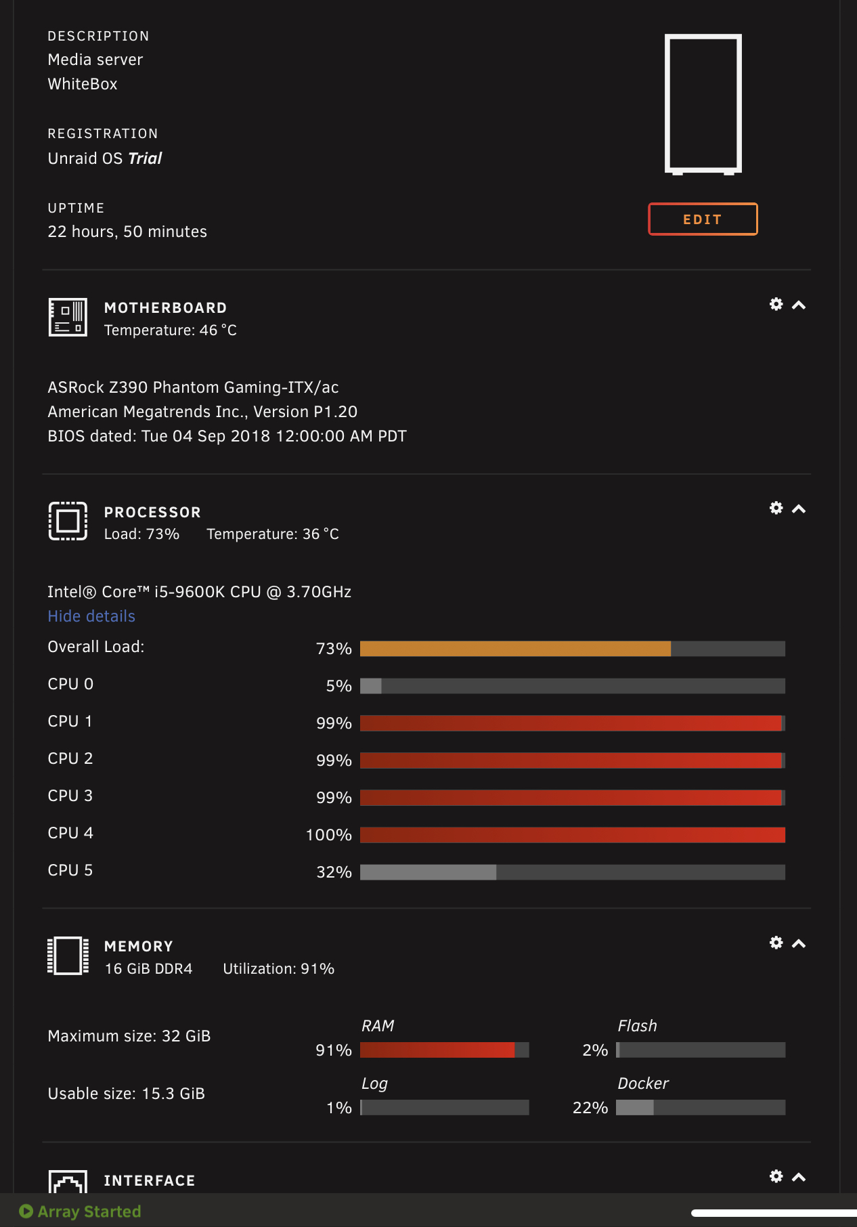Click the Overall Load progress bar
Viewport: 857px width, 1227px height.
click(x=573, y=649)
